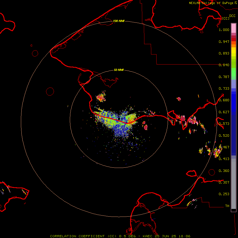The image size is (238, 238).
Task: Click the 50 NMI range ring label
Action: pyautogui.click(x=119, y=70)
